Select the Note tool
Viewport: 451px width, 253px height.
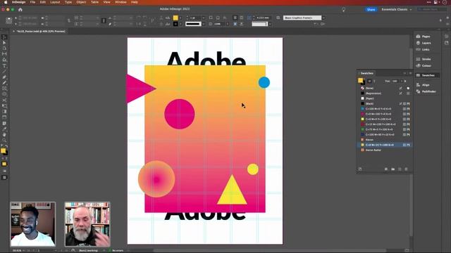tap(4, 124)
